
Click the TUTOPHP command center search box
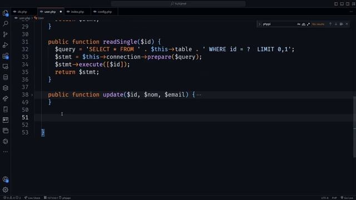coord(178,4)
